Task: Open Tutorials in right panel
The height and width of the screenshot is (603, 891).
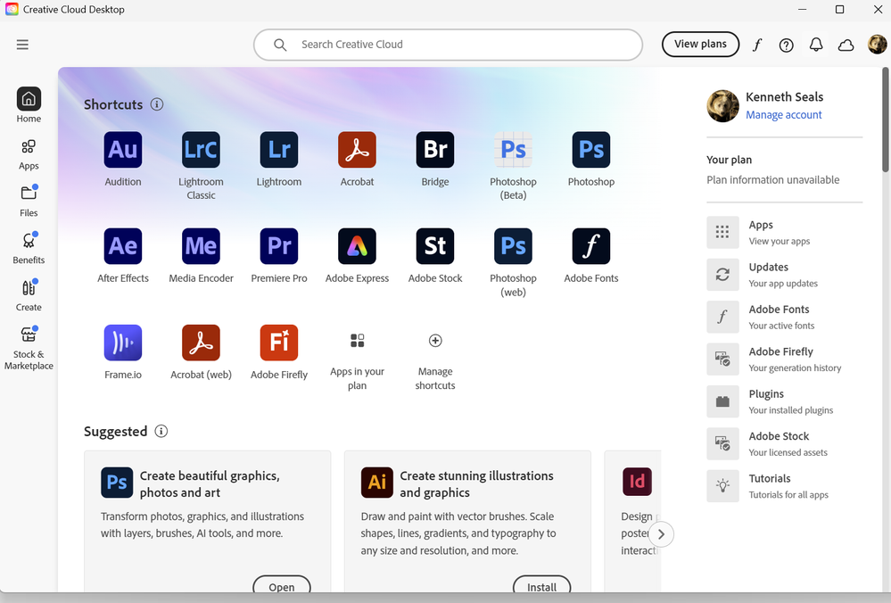Action: pyautogui.click(x=784, y=486)
